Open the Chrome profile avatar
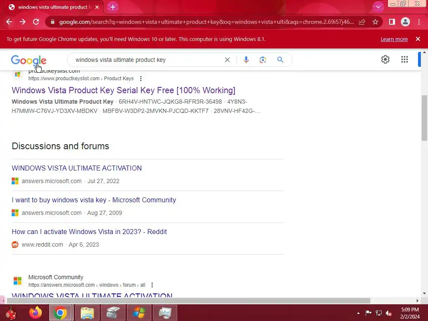This screenshot has width=428, height=321. pyautogui.click(x=405, y=22)
